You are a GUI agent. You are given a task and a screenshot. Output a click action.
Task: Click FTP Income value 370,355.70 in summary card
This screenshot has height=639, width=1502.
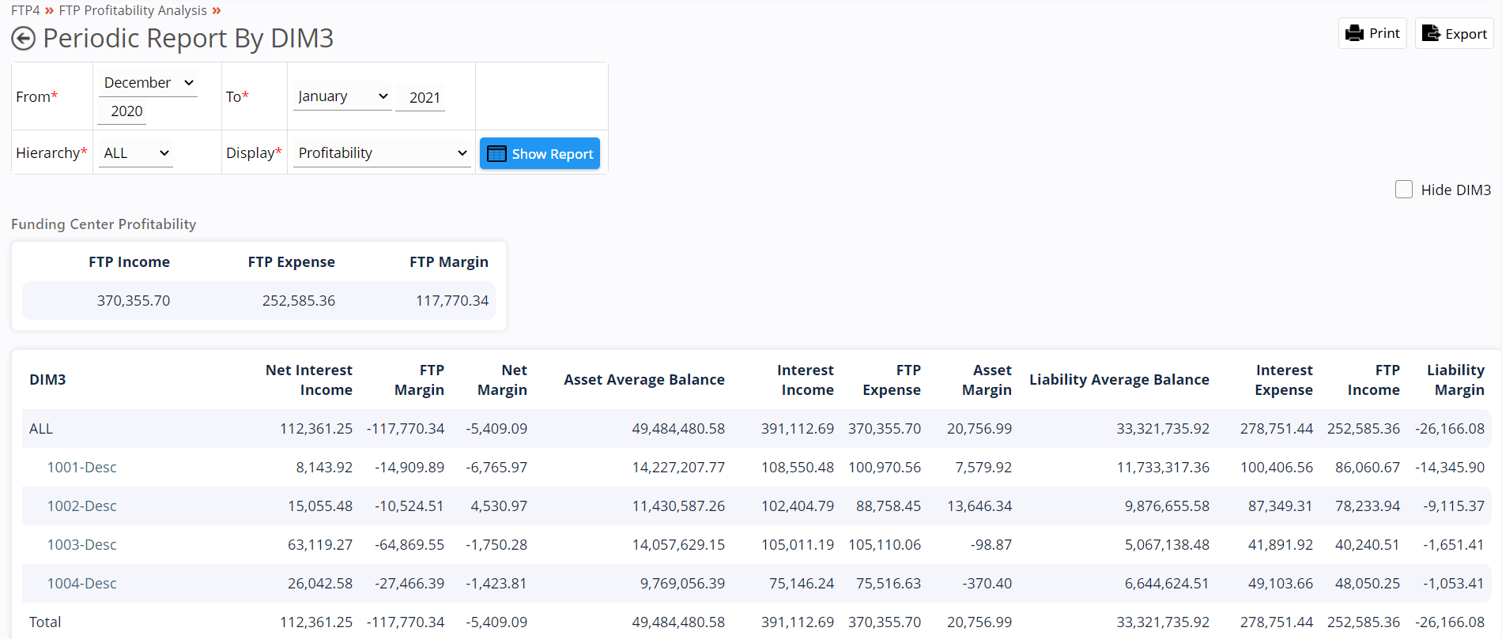click(x=134, y=301)
